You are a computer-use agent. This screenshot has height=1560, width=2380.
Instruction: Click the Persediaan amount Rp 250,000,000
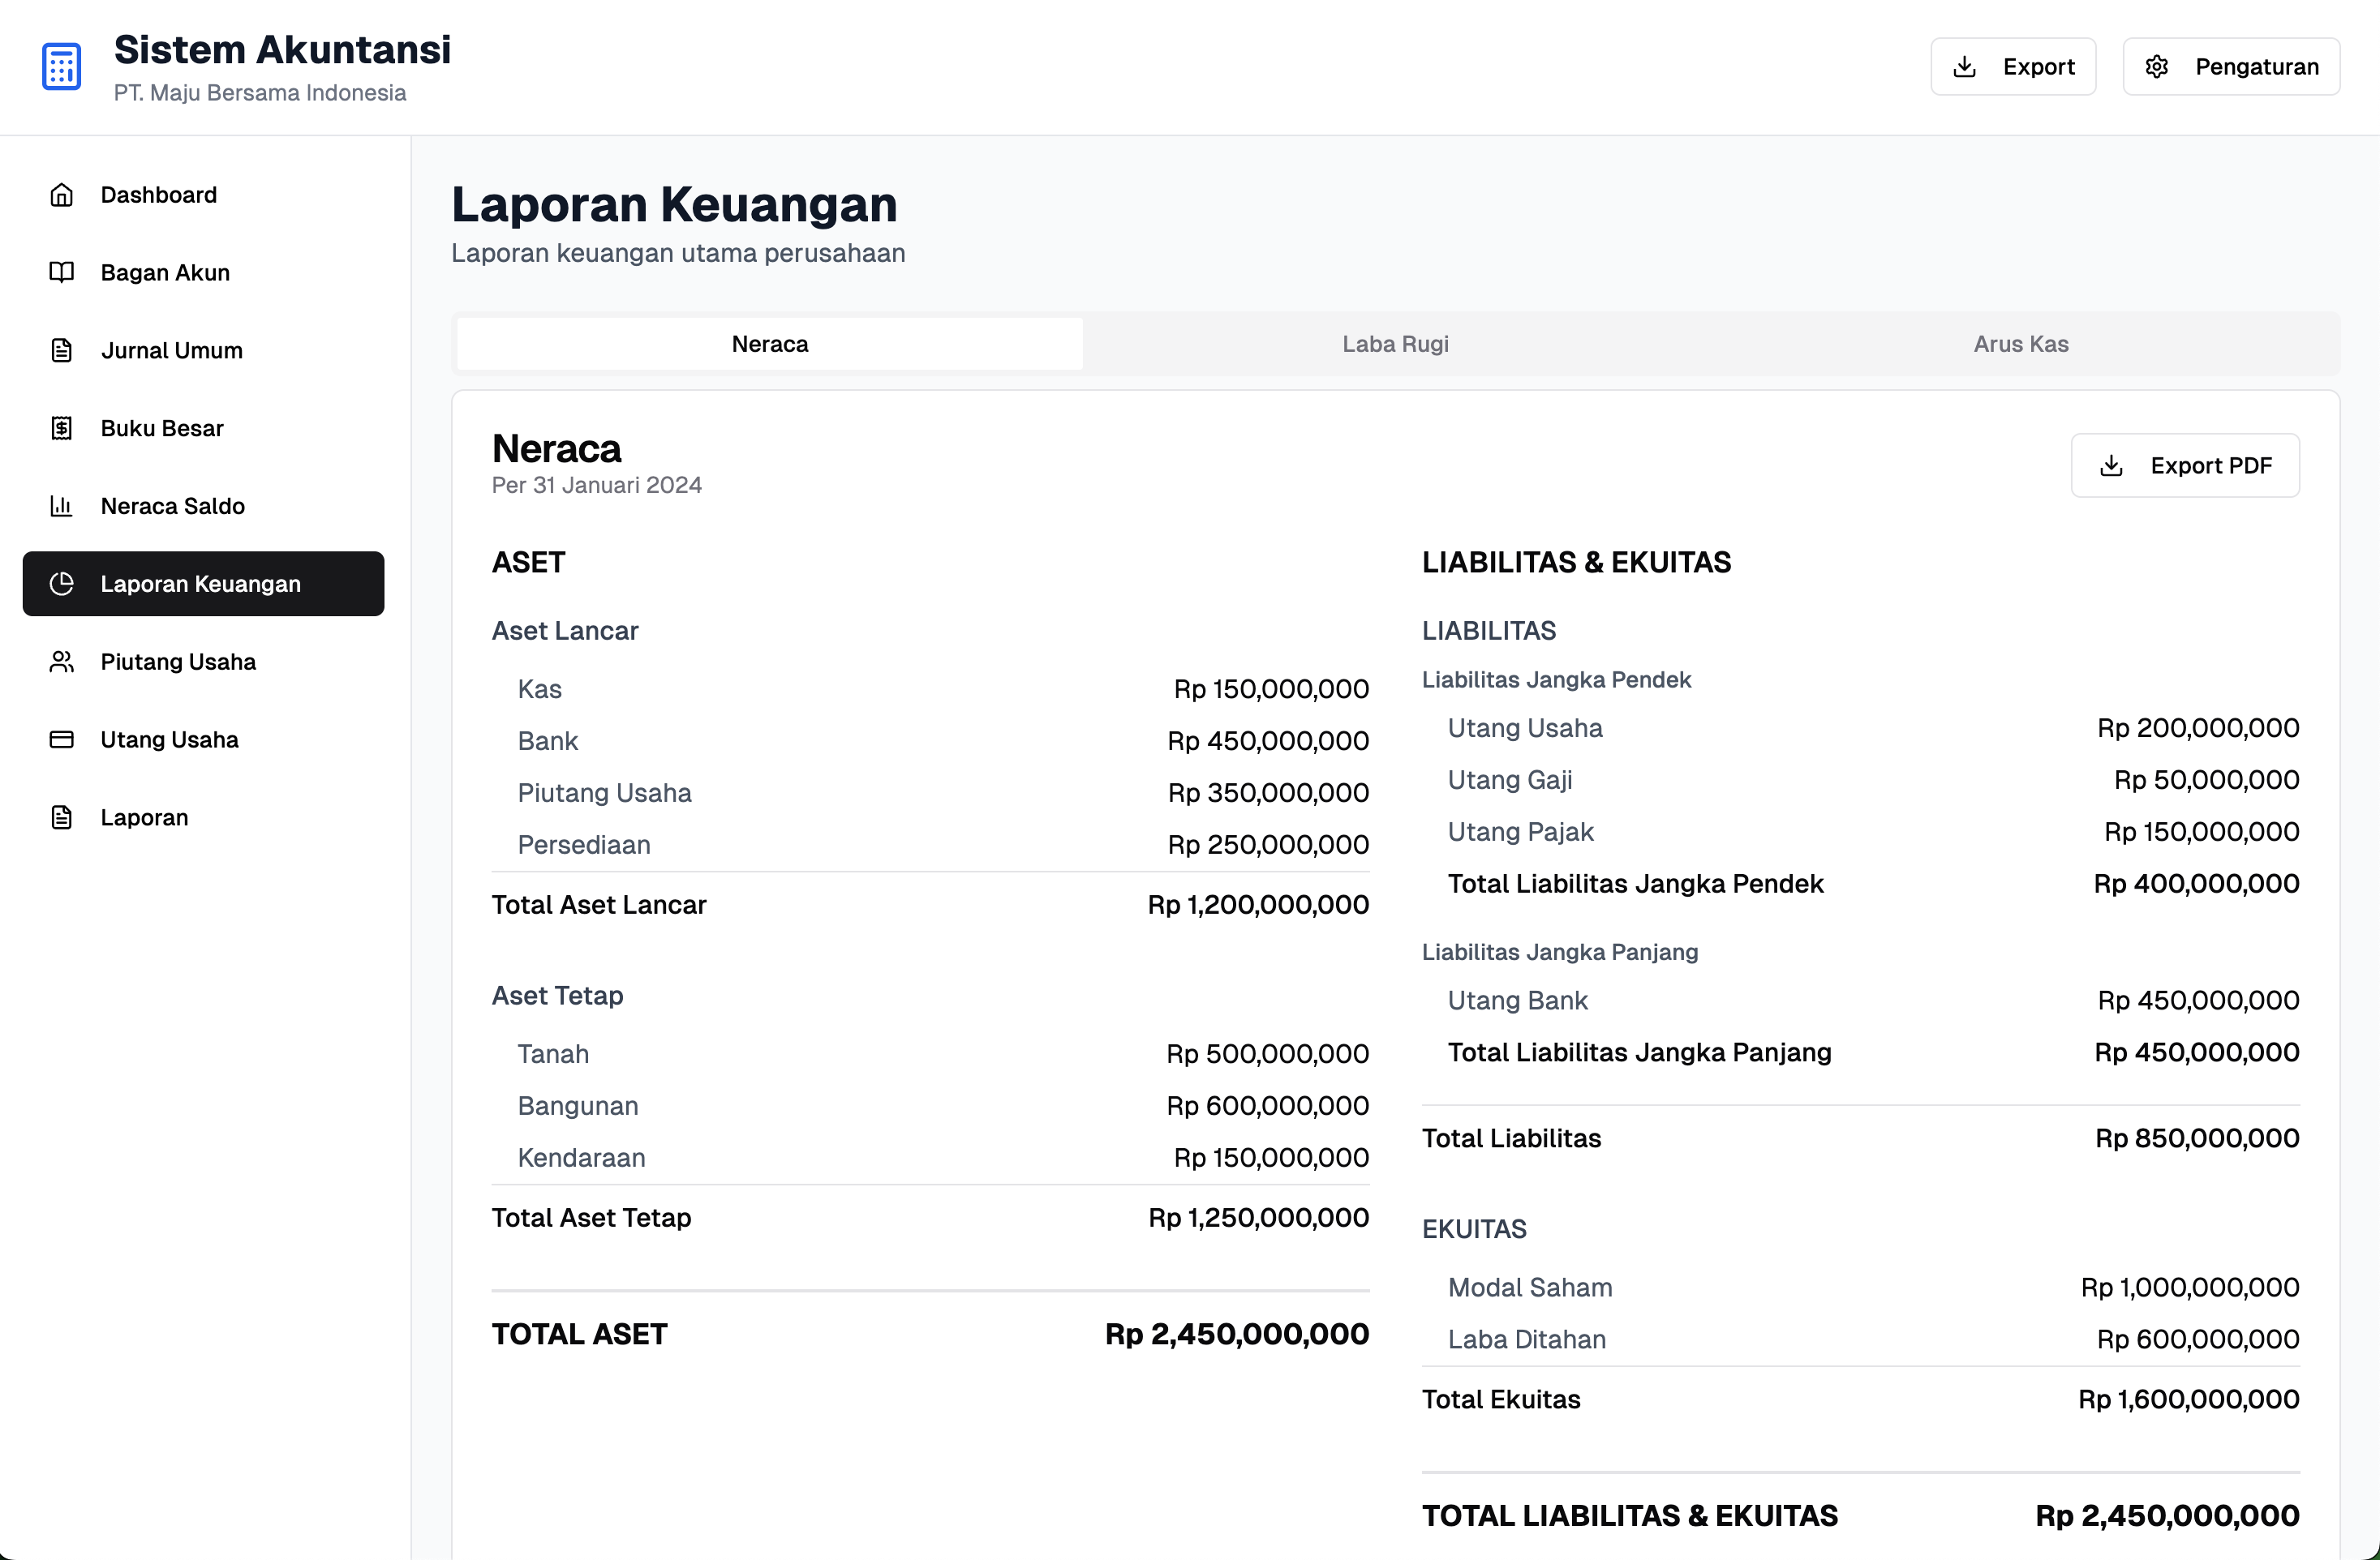click(1268, 844)
